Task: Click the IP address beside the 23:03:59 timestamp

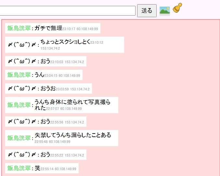Action: (x=80, y=89)
